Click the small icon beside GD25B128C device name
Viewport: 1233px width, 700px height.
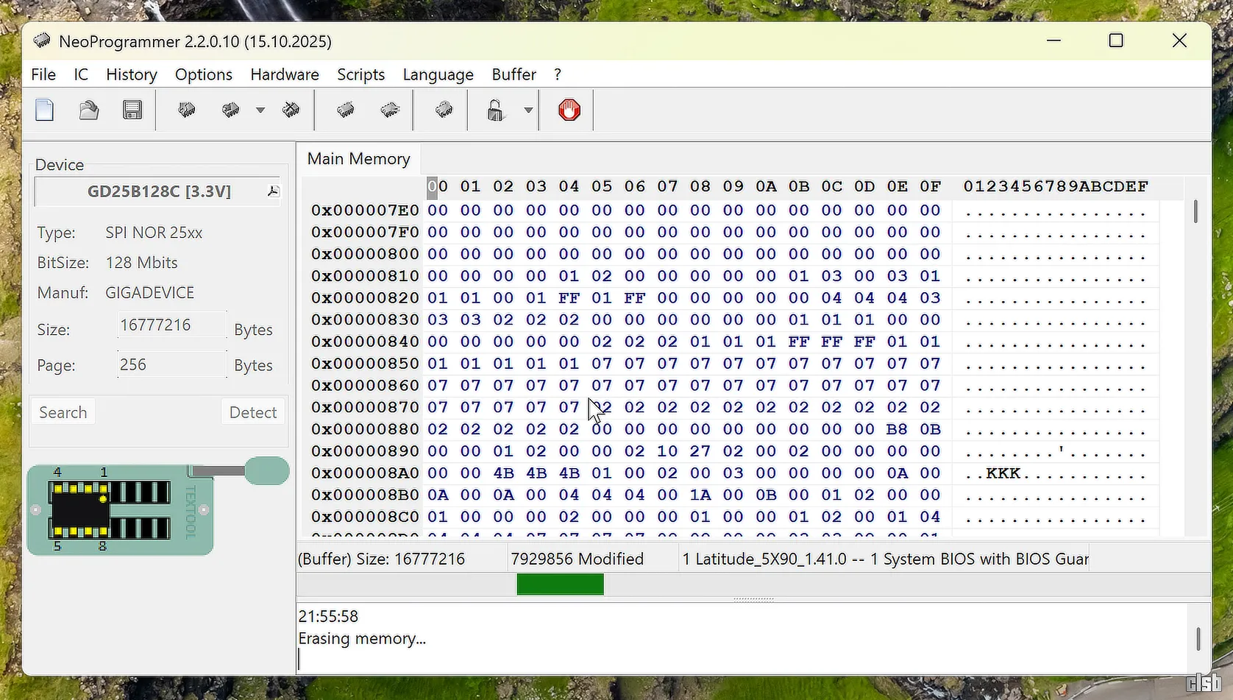pyautogui.click(x=273, y=192)
